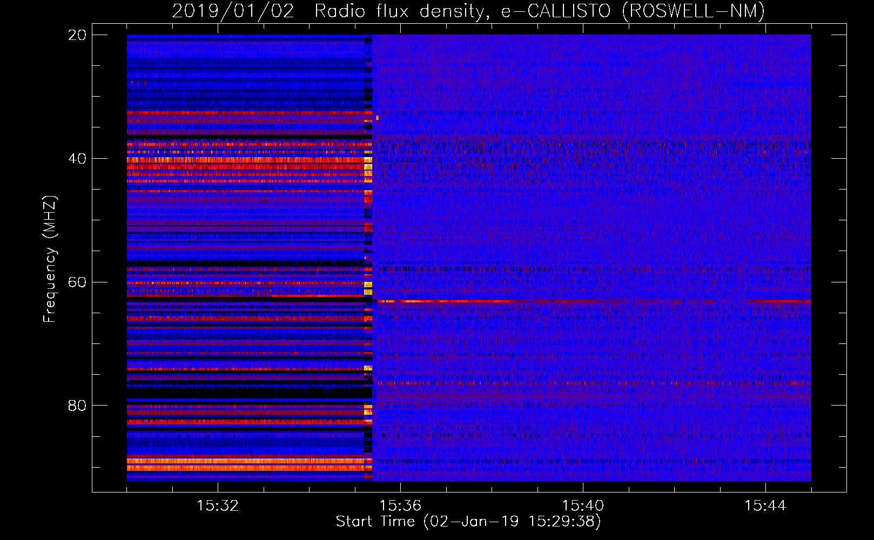Click the 'Start Time (02-Jan-19 15:29:38)' label
The width and height of the screenshot is (874, 540).
click(x=468, y=522)
